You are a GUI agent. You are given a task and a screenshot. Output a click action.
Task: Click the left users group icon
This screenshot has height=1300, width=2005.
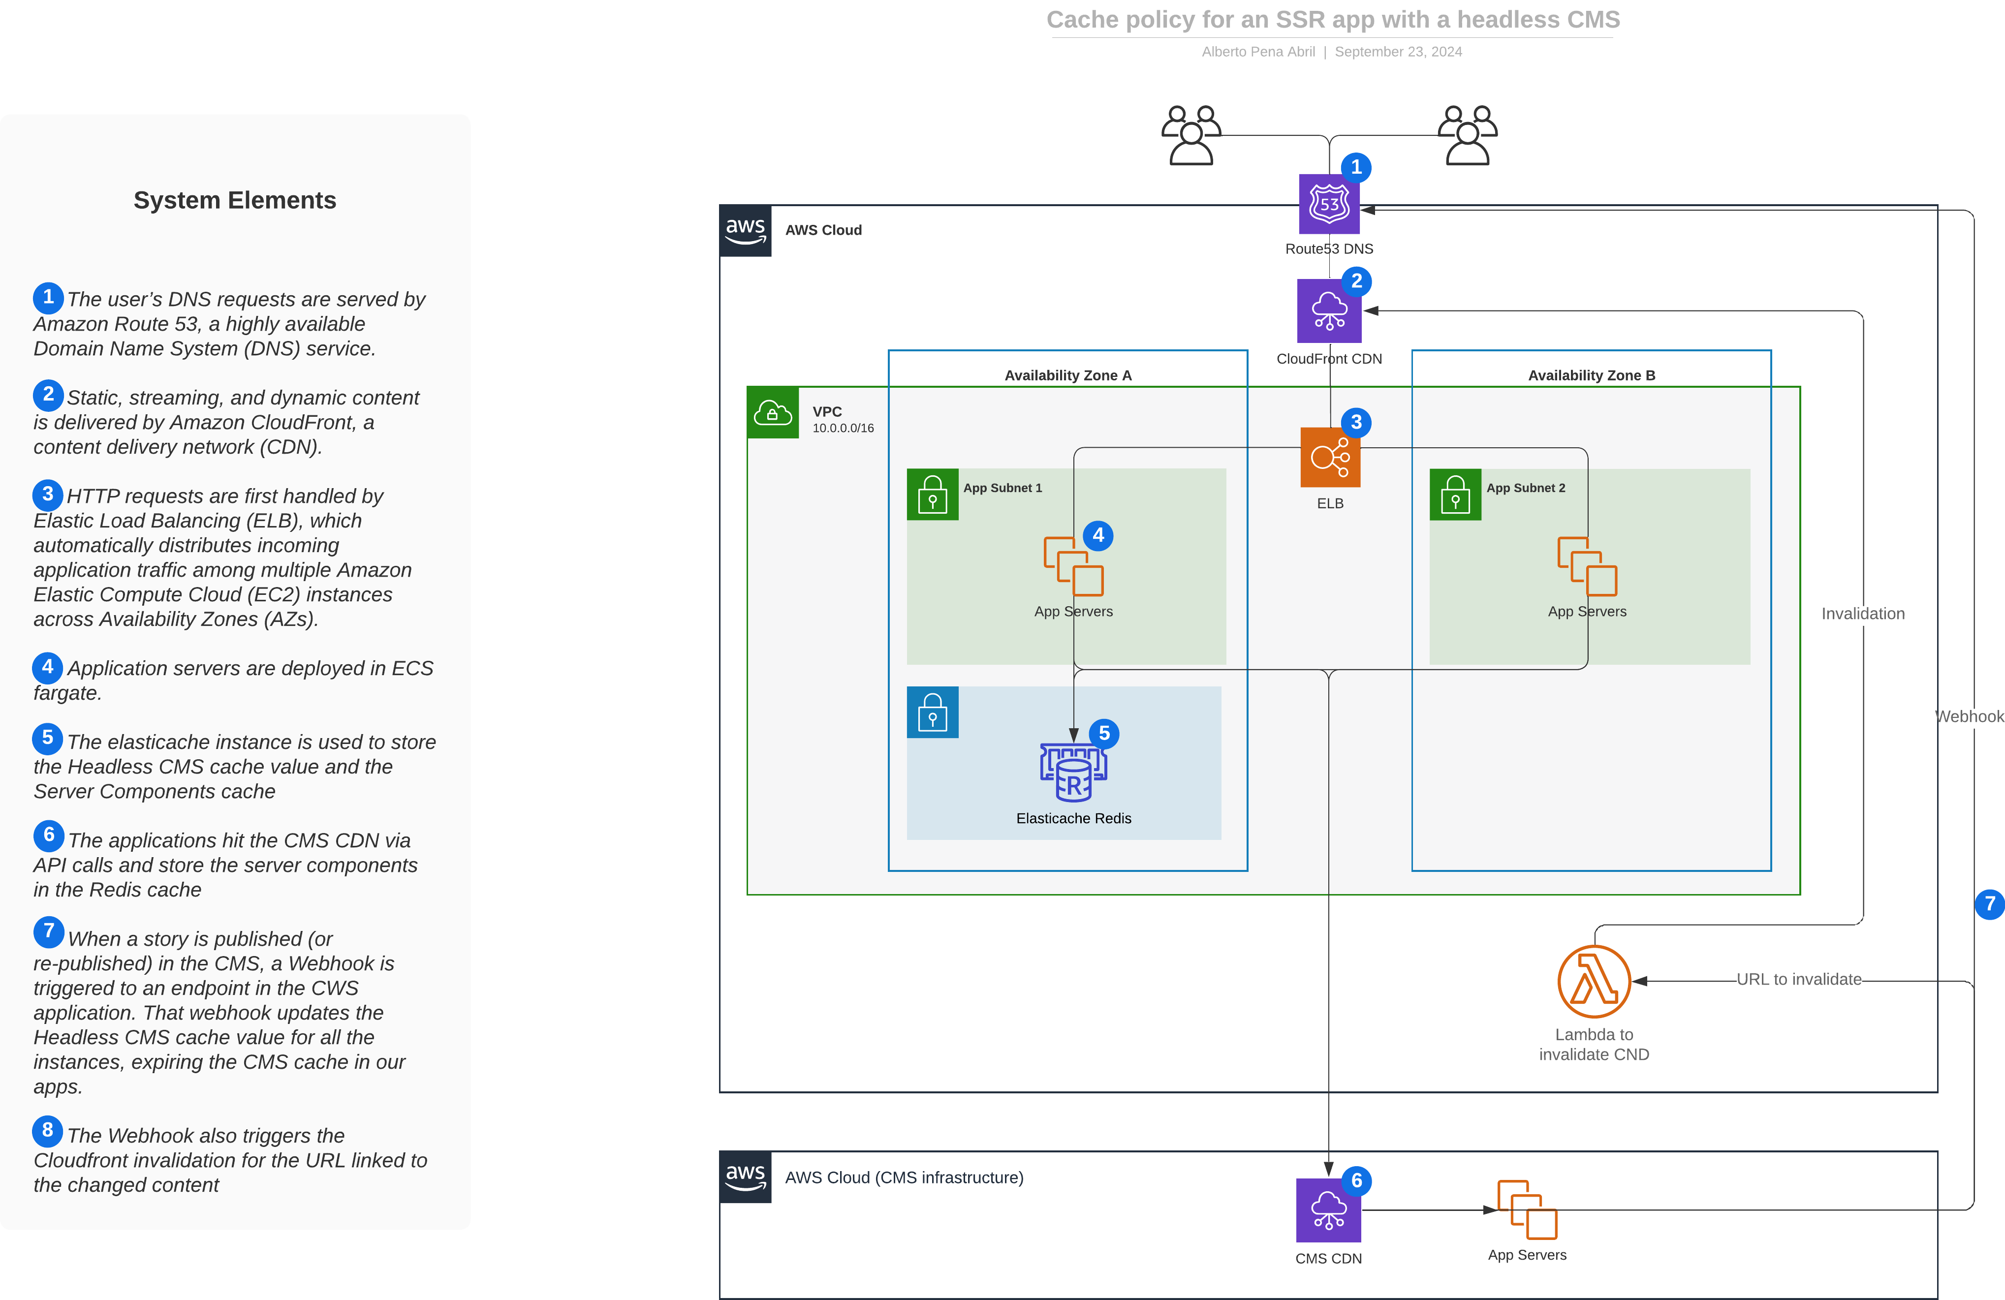tap(1190, 135)
